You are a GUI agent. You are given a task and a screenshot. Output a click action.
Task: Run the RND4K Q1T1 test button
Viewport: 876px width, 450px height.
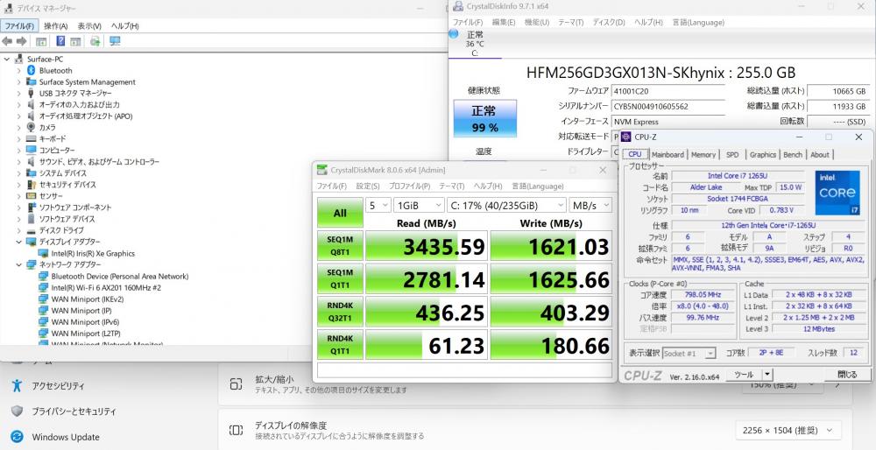340,345
